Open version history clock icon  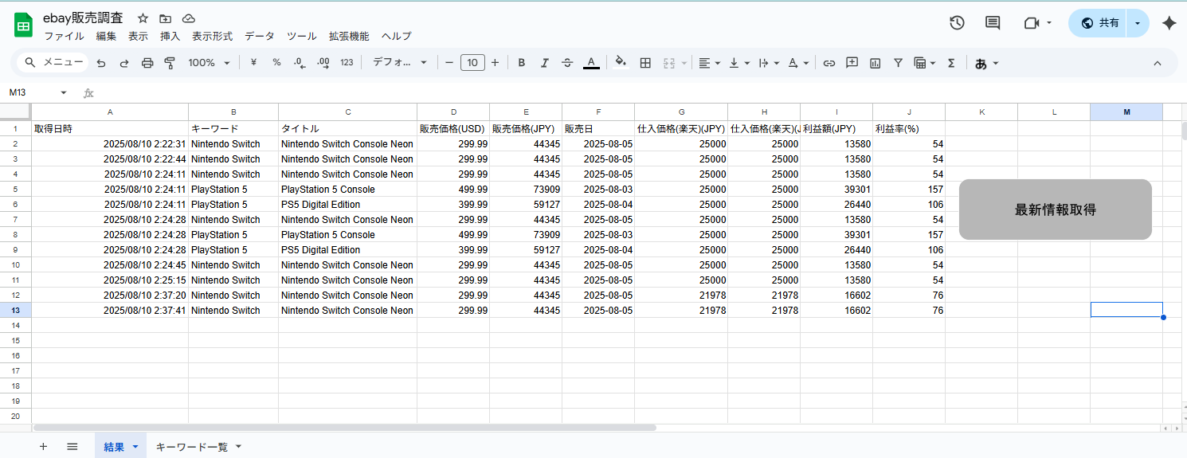[958, 23]
